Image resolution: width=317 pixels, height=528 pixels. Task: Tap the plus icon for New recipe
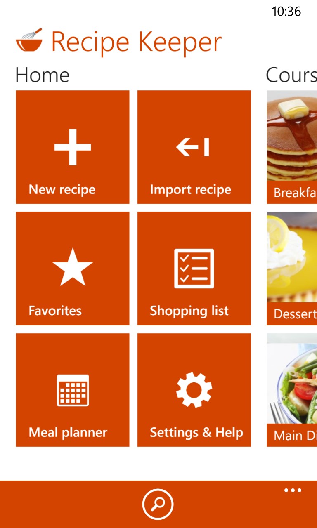(x=73, y=147)
